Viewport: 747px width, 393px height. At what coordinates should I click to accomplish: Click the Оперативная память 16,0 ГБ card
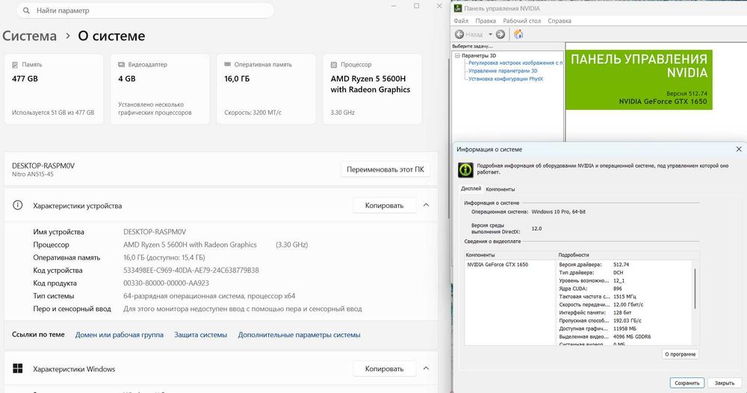tap(267, 89)
